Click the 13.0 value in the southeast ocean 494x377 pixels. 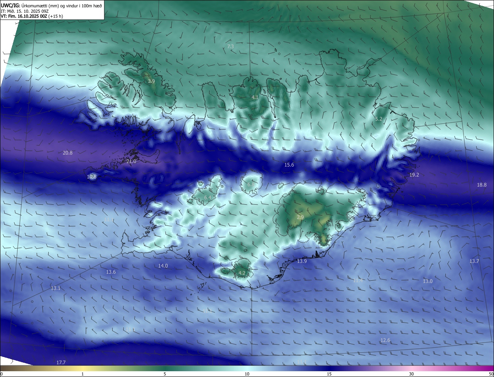click(428, 281)
